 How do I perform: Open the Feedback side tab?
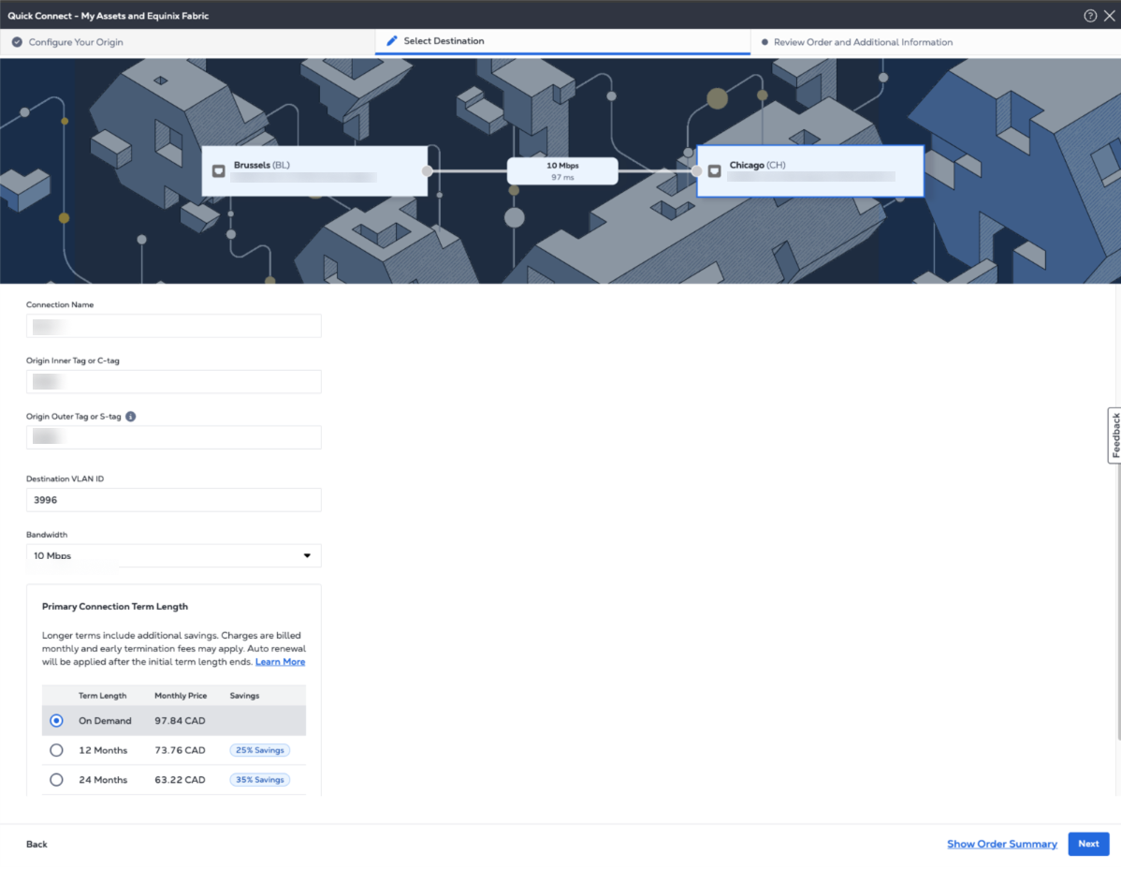pyautogui.click(x=1114, y=435)
